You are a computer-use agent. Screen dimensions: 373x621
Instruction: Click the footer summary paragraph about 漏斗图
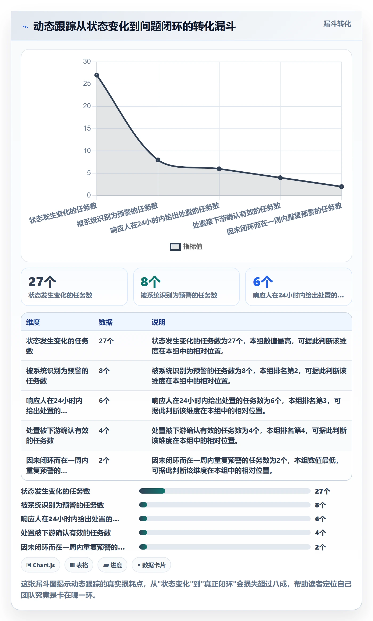[x=186, y=590]
